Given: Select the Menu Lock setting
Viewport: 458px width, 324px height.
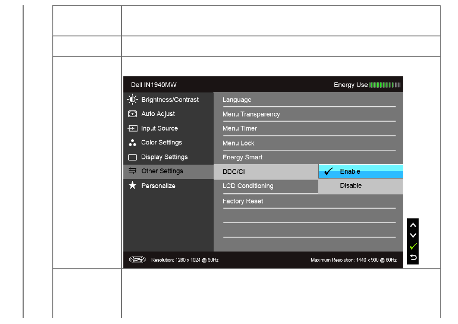Looking at the screenshot, I should pyautogui.click(x=309, y=143).
